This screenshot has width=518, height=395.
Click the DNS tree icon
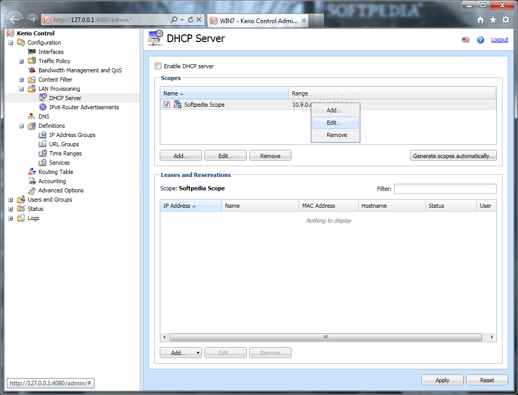pyautogui.click(x=32, y=116)
